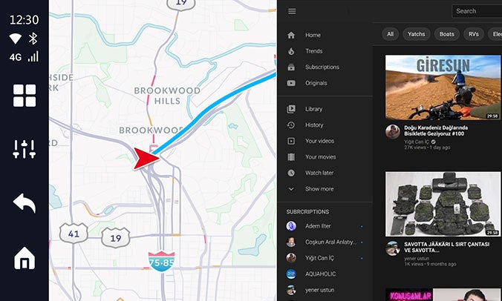502x301 pixels.
Task: Go to the car home screen icon
Action: pyautogui.click(x=25, y=258)
